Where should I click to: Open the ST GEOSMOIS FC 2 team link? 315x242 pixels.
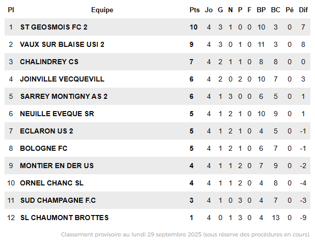click(54, 27)
